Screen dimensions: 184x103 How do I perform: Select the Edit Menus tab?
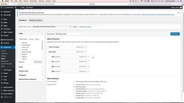click(x=23, y=20)
